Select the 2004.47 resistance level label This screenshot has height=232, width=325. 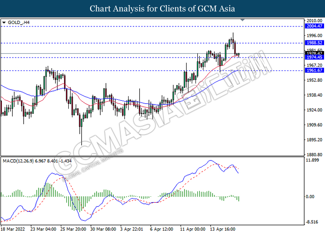point(314,26)
